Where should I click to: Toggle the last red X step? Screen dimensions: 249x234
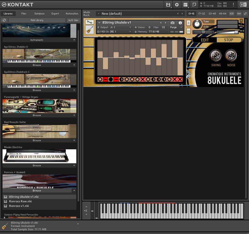point(180,79)
